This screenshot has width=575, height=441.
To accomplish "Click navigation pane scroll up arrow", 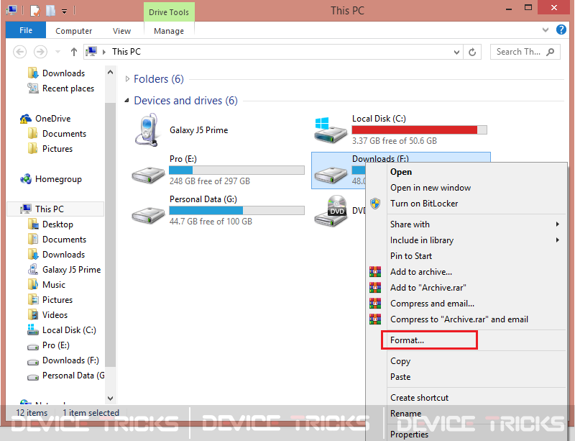I will coord(110,73).
